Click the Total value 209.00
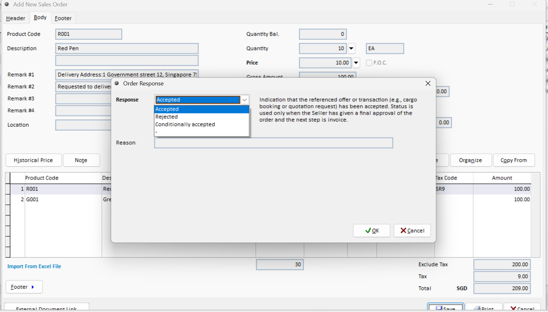Screen dimensions: 548x312 tap(502, 288)
